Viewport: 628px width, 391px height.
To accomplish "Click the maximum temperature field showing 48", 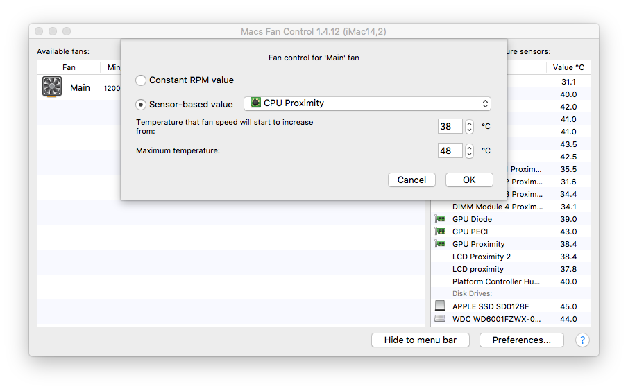I will click(450, 151).
